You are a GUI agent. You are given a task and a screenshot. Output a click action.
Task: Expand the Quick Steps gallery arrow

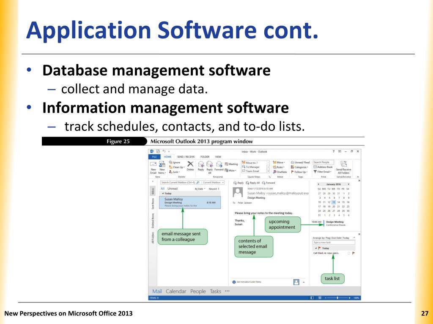coord(268,171)
